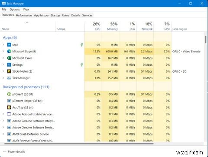
Task: Expand the Microsoft Excel group
Action: [3, 58]
